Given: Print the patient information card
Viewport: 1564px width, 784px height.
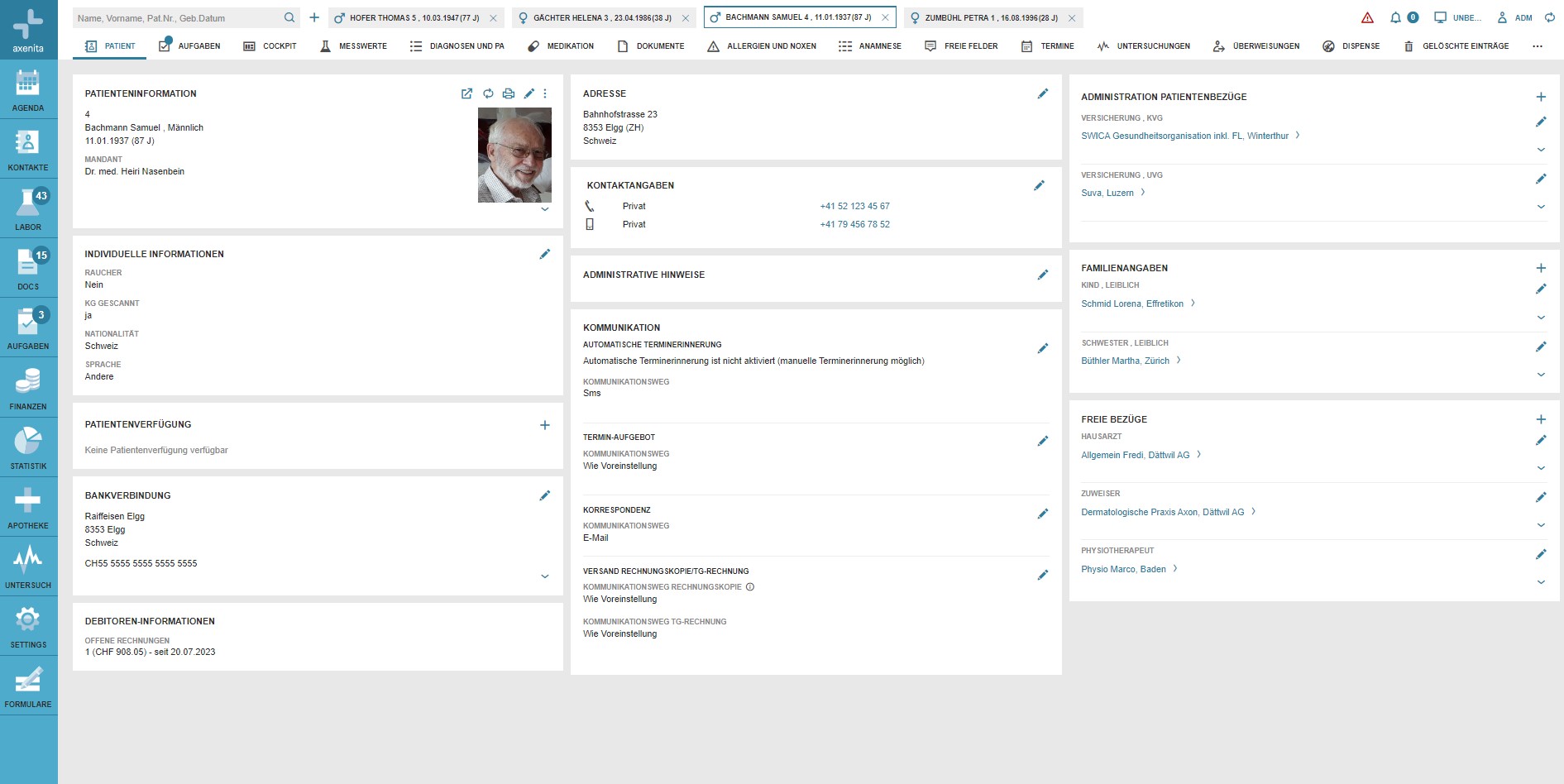Looking at the screenshot, I should click(509, 93).
